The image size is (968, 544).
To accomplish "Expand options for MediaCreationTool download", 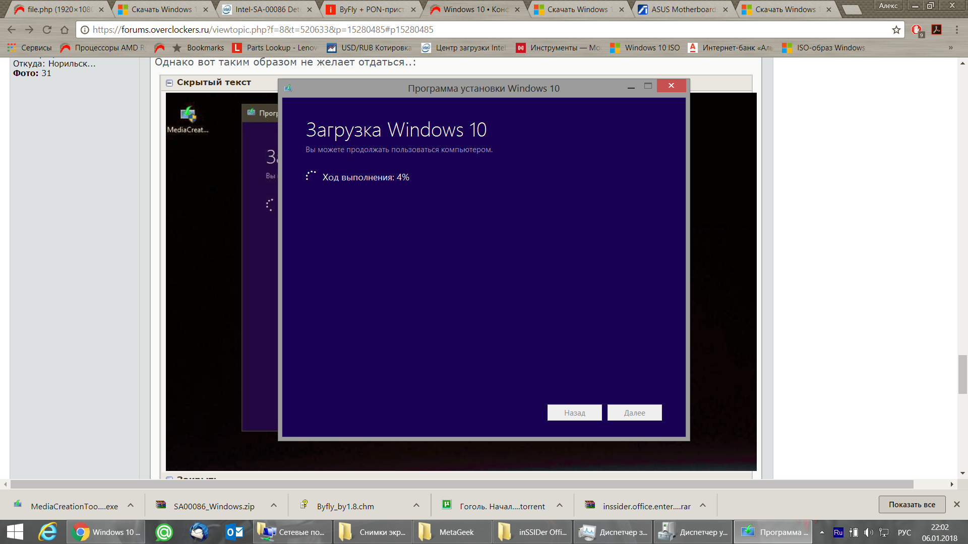I will coord(131,505).
